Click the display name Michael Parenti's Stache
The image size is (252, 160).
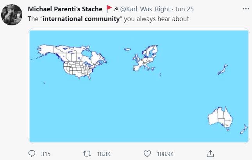65,9
